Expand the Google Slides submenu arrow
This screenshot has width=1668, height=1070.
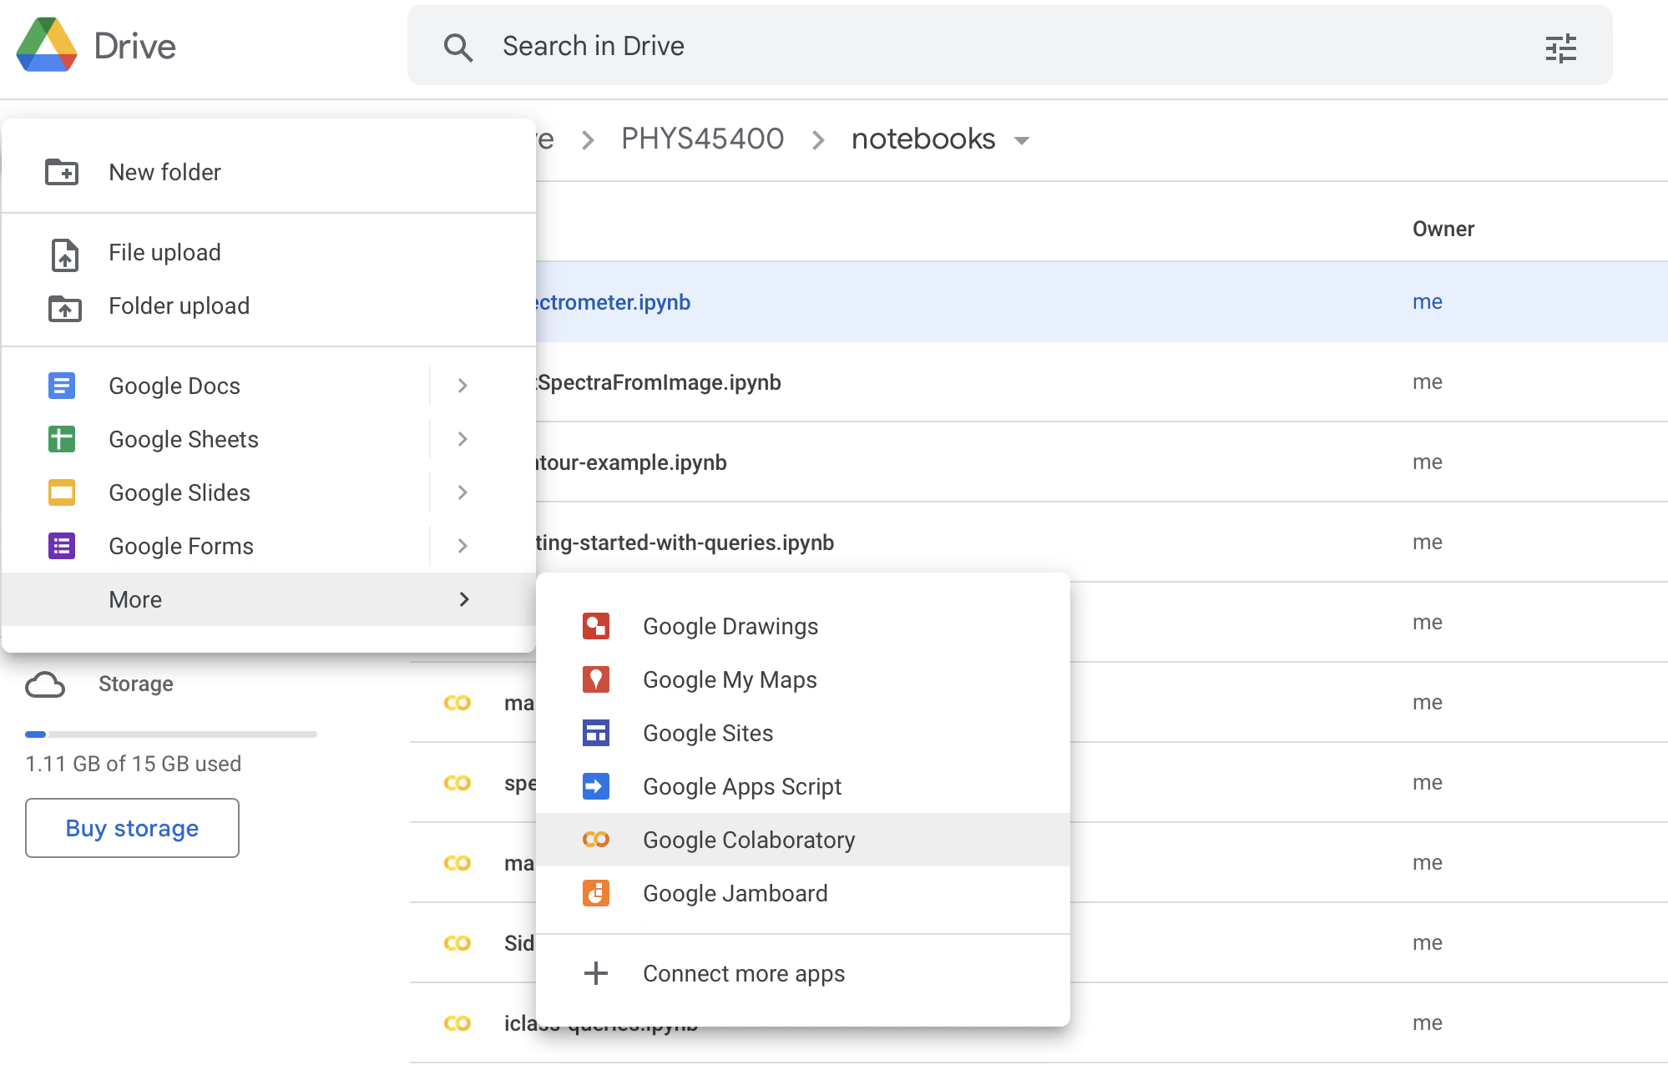[x=462, y=492]
